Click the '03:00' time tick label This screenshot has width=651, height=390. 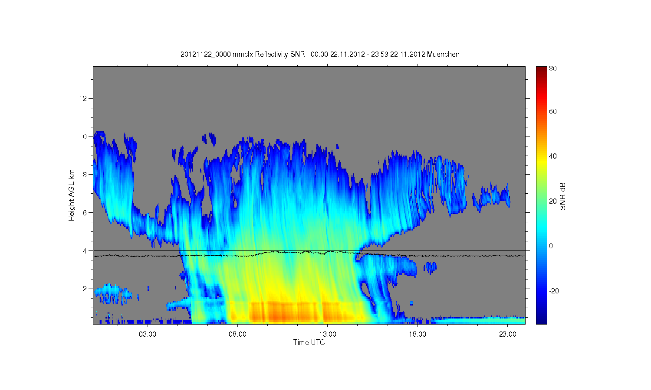click(148, 334)
